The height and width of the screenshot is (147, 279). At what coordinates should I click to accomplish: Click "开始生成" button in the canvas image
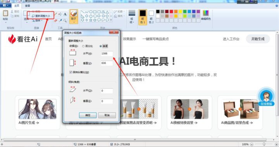click(x=258, y=39)
